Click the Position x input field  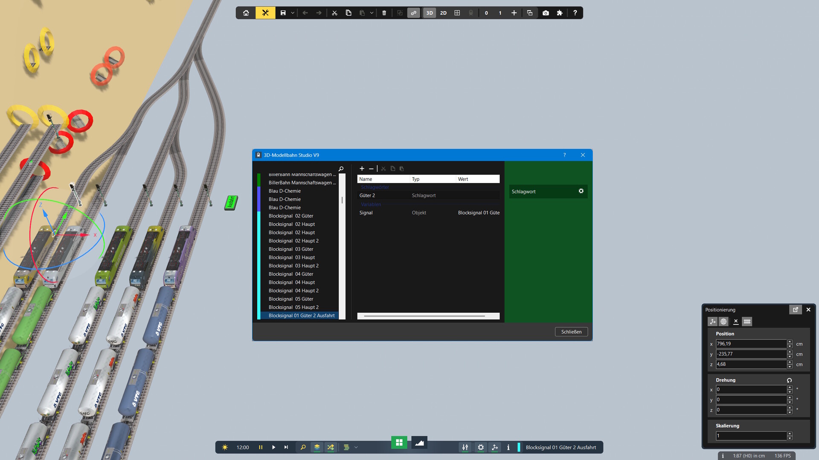coord(751,344)
